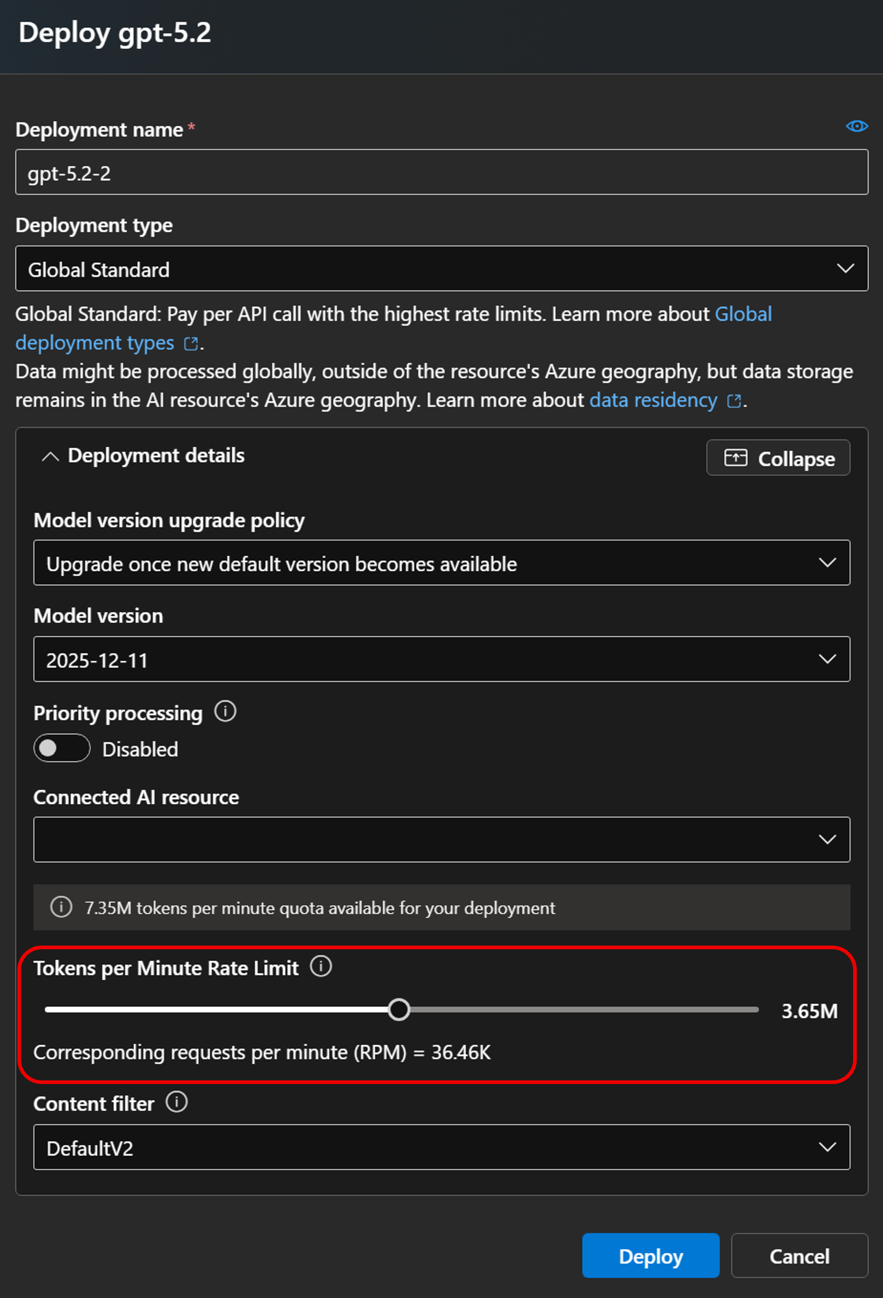Screen dimensions: 883x1298
Task: Click the Disabled label next to toggle
Action: tap(140, 749)
